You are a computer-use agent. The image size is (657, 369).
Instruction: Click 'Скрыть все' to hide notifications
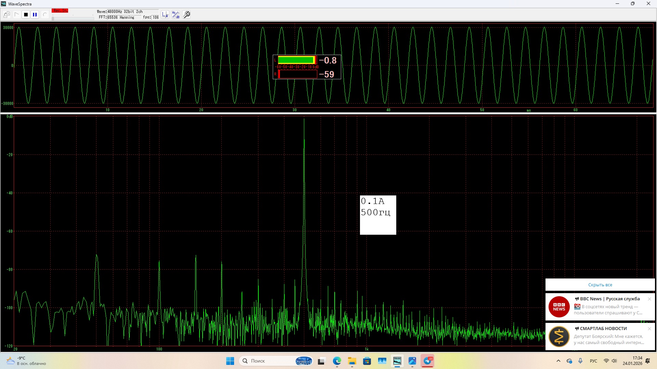click(600, 285)
